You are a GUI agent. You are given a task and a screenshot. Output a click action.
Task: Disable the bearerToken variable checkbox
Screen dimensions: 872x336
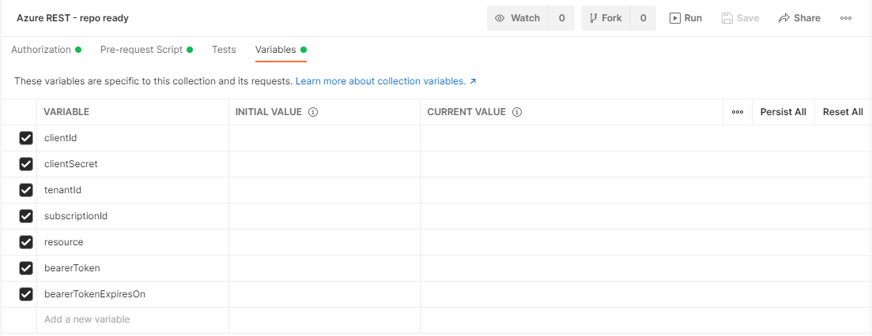coord(26,268)
